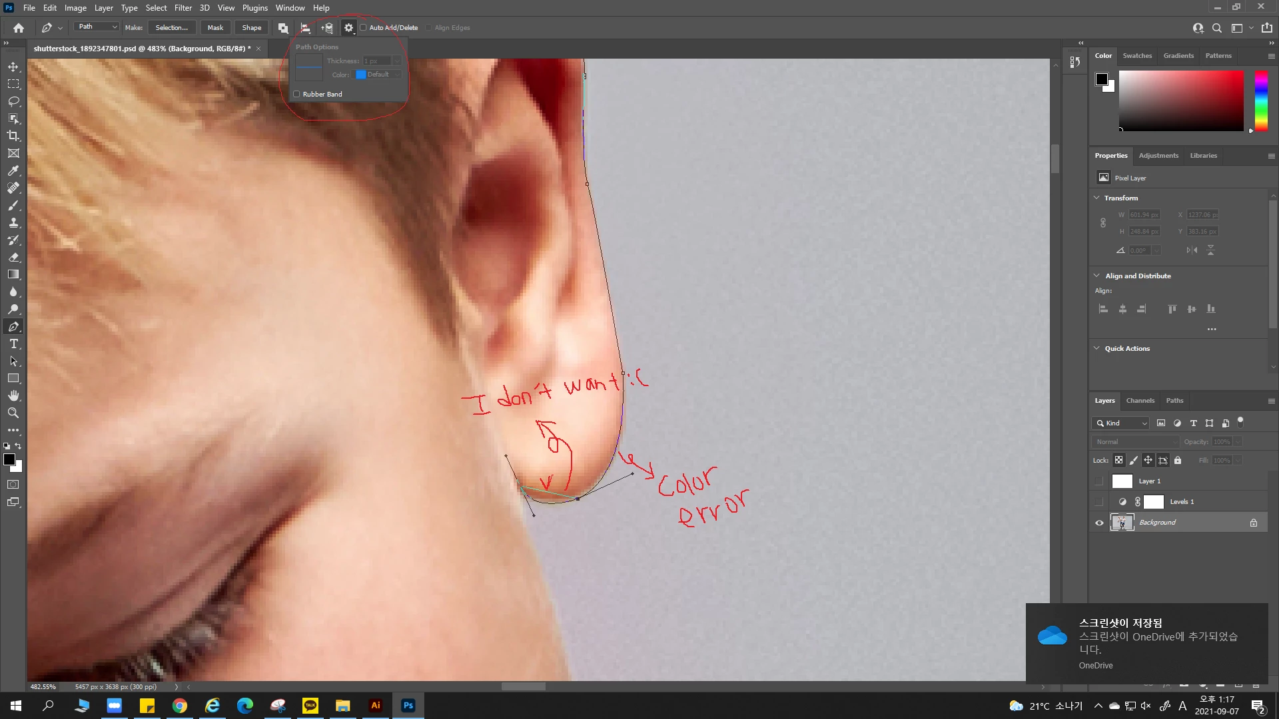The height and width of the screenshot is (719, 1279).
Task: Collapse the Transform section
Action: (1097, 198)
